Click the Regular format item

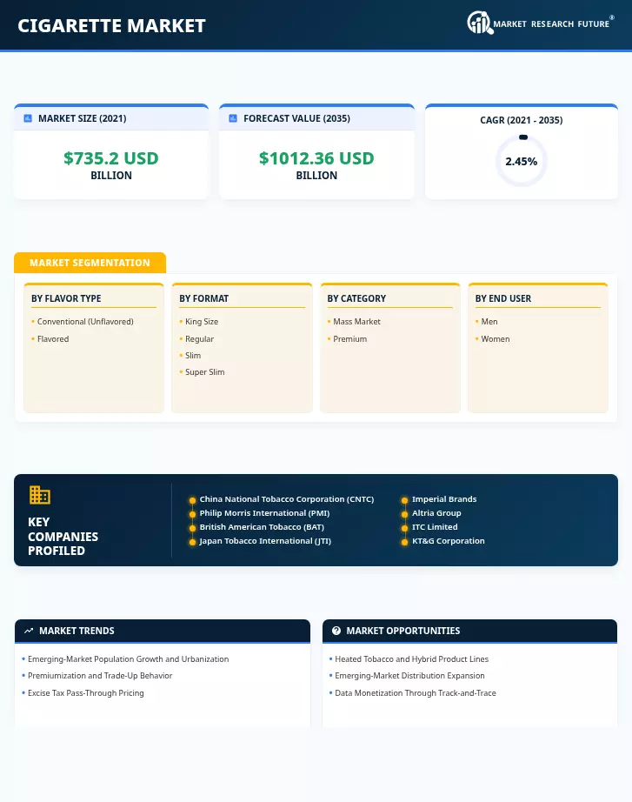point(199,339)
